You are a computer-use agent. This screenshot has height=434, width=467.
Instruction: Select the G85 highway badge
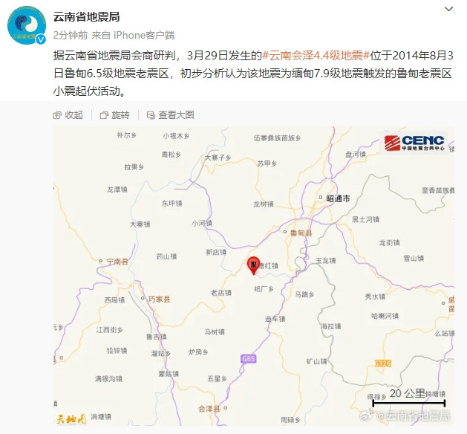[249, 359]
